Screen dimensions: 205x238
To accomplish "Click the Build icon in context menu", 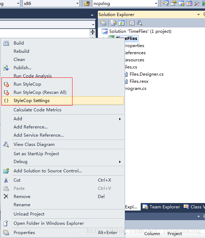I will (x=6, y=43).
